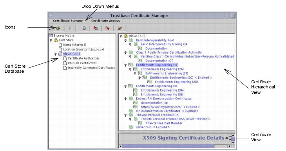Click the certificate icon beside Entitlements Engineering (3B)
This screenshot has width=286, height=151.
(135, 94)
